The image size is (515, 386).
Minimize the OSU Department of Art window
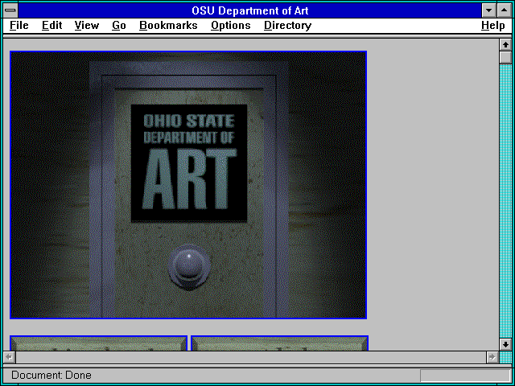tap(488, 10)
